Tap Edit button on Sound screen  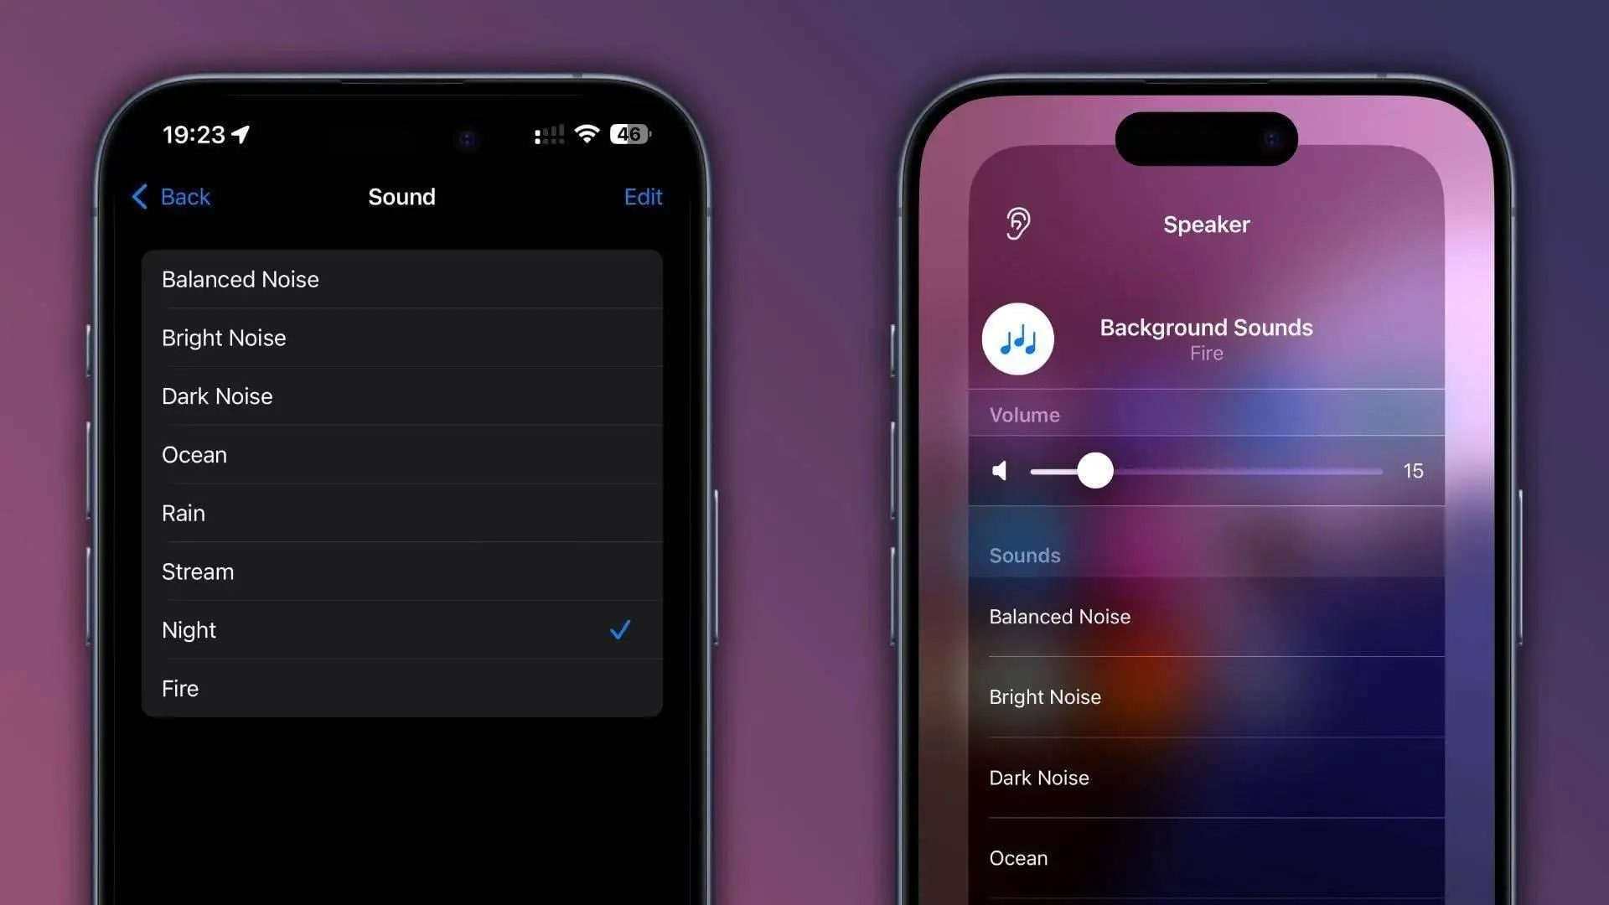pyautogui.click(x=642, y=195)
